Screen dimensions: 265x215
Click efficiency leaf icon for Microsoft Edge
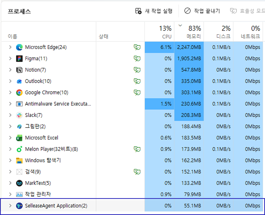click(x=137, y=47)
